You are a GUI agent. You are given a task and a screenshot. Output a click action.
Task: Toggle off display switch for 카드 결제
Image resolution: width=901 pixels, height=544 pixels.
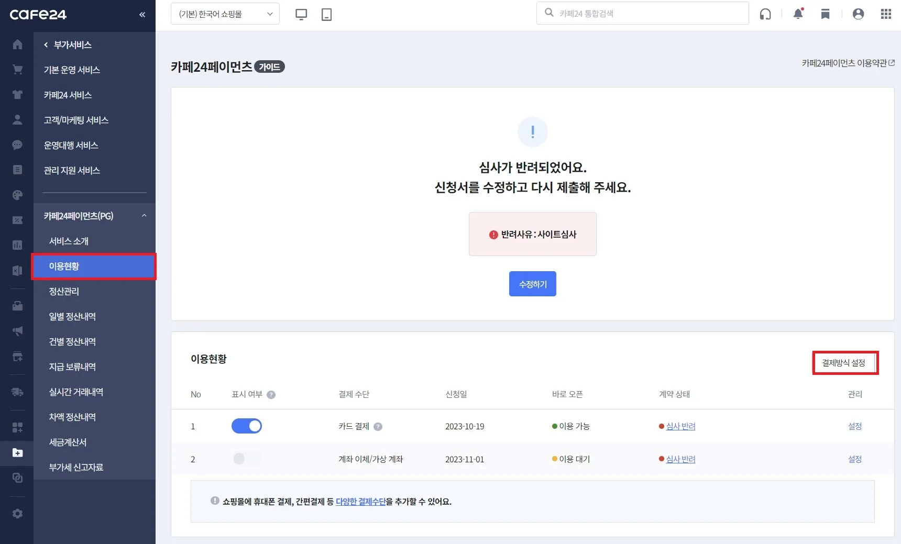(x=247, y=426)
